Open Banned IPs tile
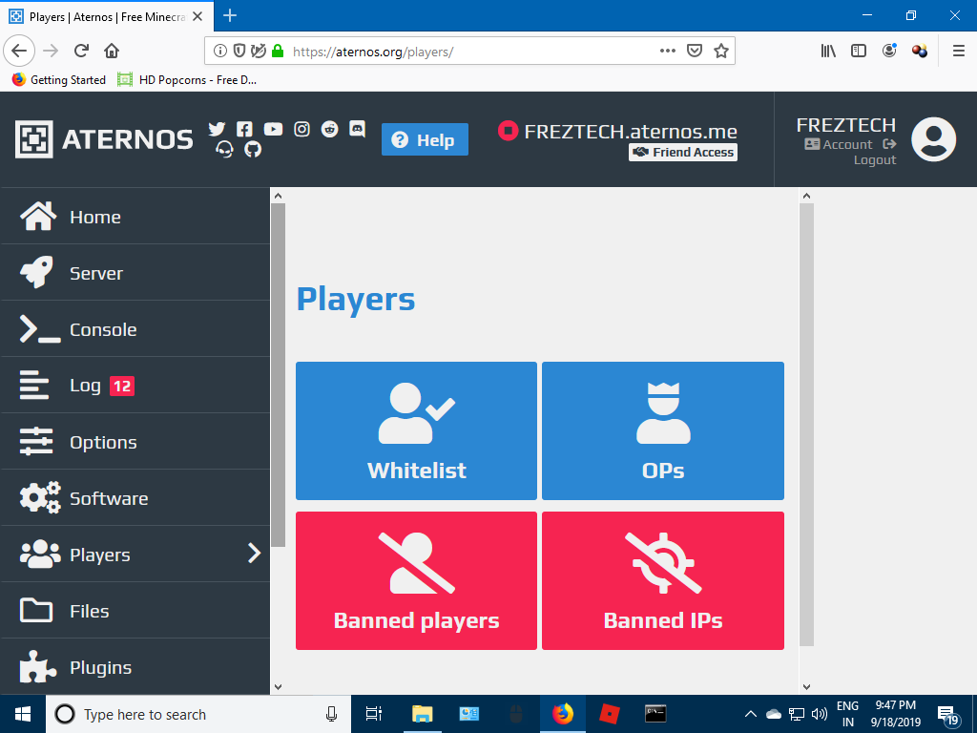Viewport: 977px width, 733px height. pos(663,581)
